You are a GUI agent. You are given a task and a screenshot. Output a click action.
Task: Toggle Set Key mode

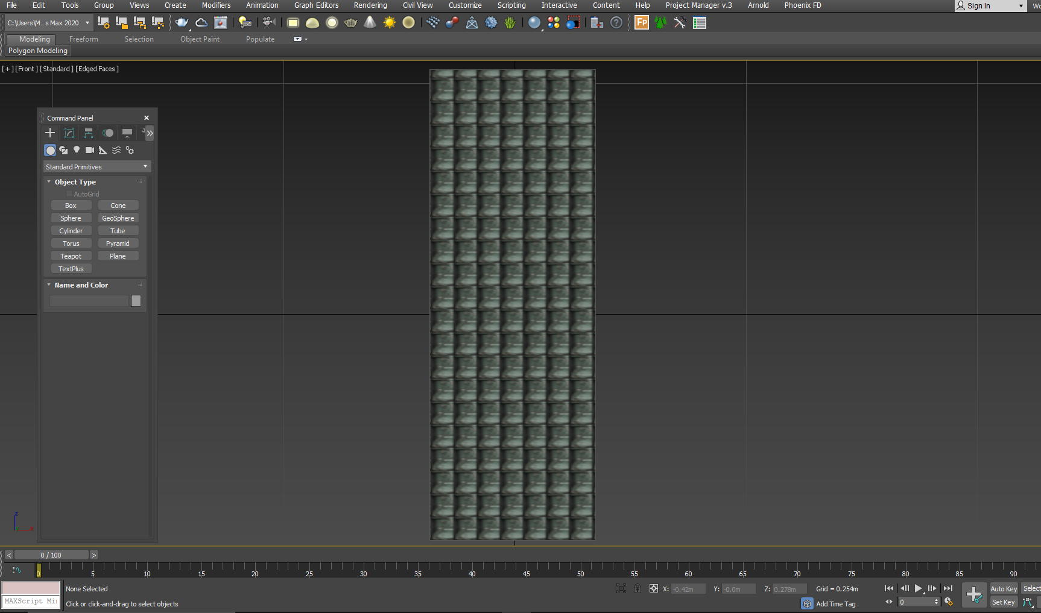point(1003,602)
